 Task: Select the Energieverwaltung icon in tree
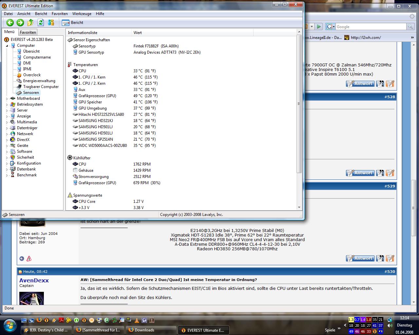[x=19, y=81]
